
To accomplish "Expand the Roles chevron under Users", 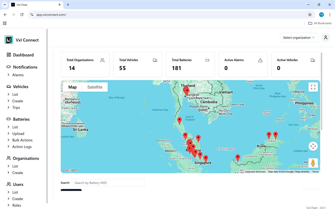I will 8,205.
